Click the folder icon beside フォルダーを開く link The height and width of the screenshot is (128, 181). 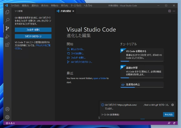(x=68, y=58)
